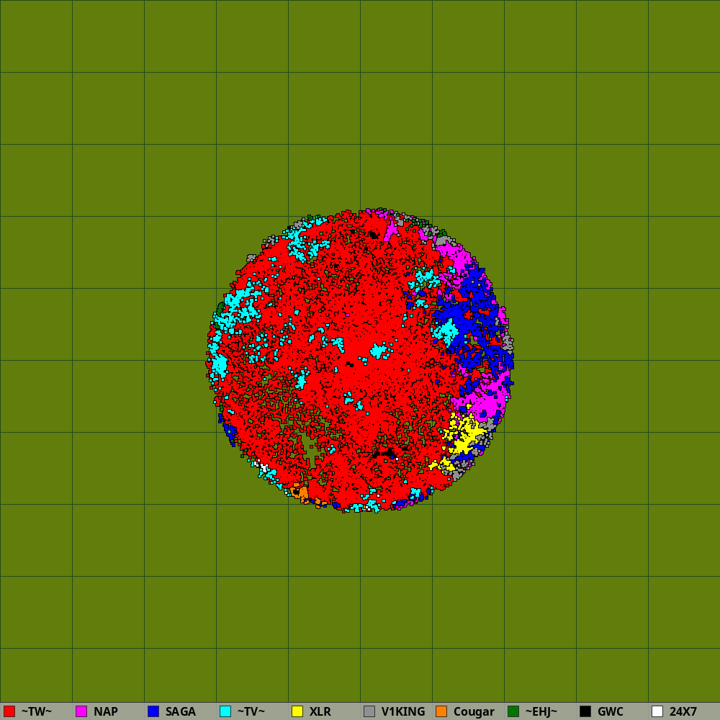Click the orange Cougar territory on map
This screenshot has height=720, width=720.
(302, 492)
